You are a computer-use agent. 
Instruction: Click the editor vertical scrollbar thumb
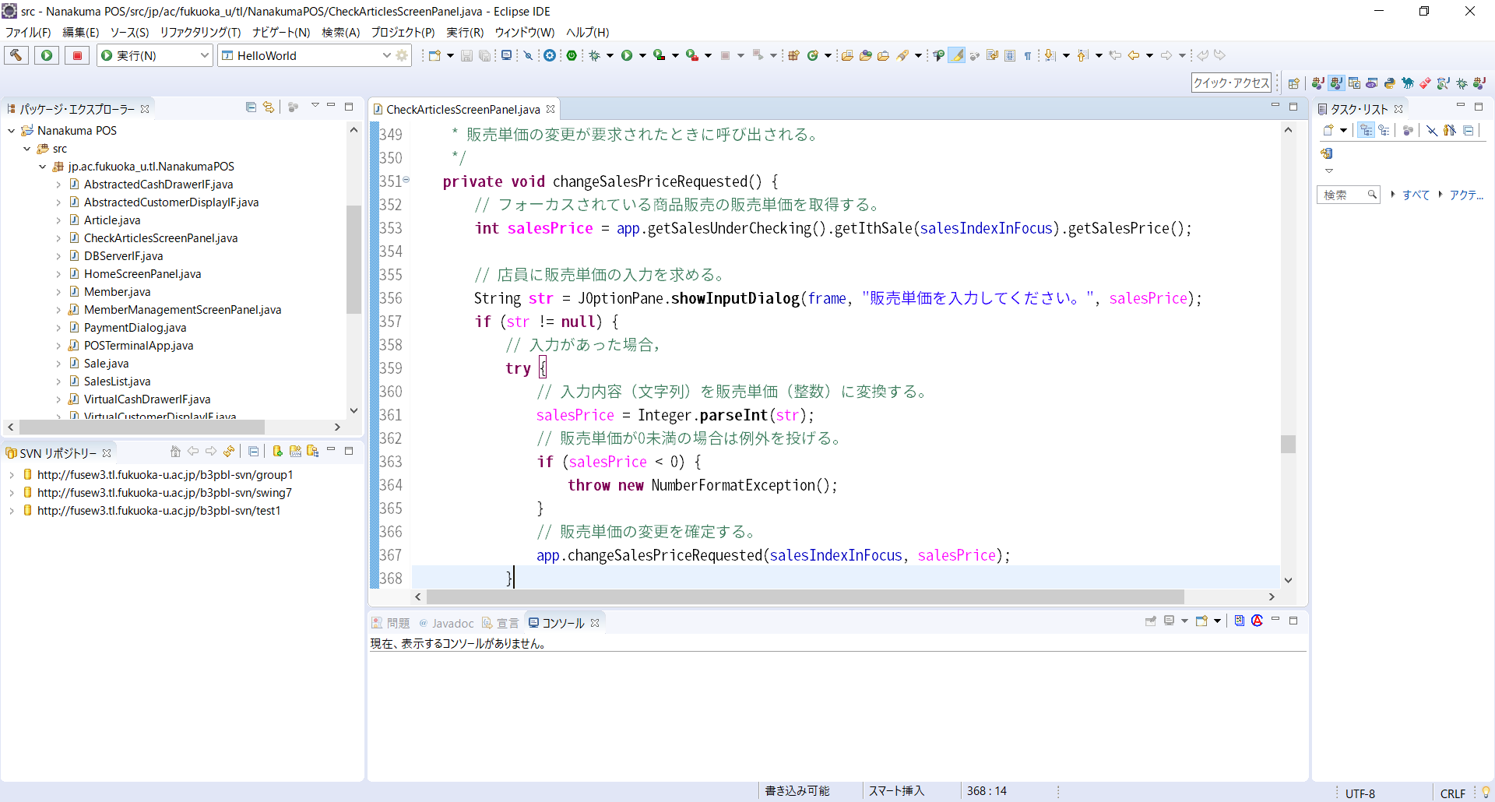point(1288,444)
